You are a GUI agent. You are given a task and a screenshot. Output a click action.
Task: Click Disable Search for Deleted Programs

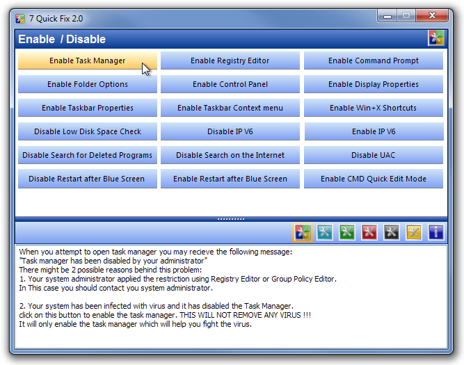pos(88,155)
